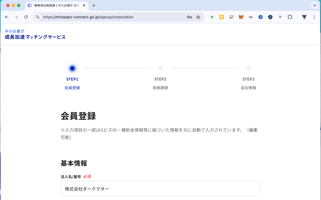321x200 pixels.
Task: Open the MetaMask fox extension
Action: tap(241, 17)
